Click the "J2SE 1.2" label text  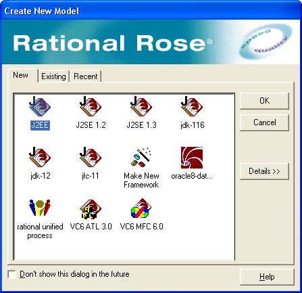[91, 125]
